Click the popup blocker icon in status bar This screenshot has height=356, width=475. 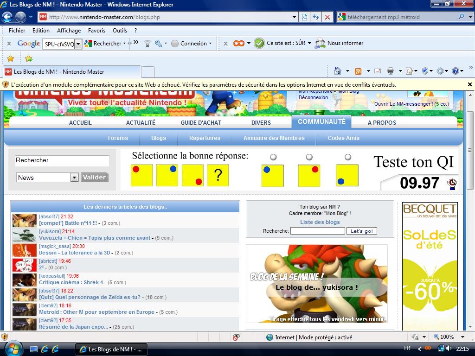(236, 337)
